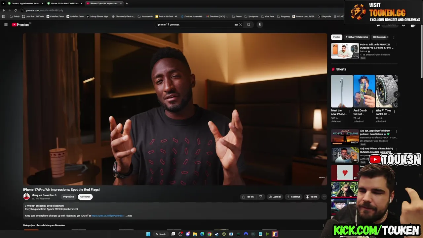
Task: Open options for Ivan Solnica podcast video
Action: coord(396,131)
